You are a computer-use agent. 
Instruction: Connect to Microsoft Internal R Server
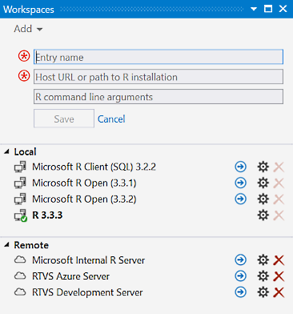(x=240, y=260)
